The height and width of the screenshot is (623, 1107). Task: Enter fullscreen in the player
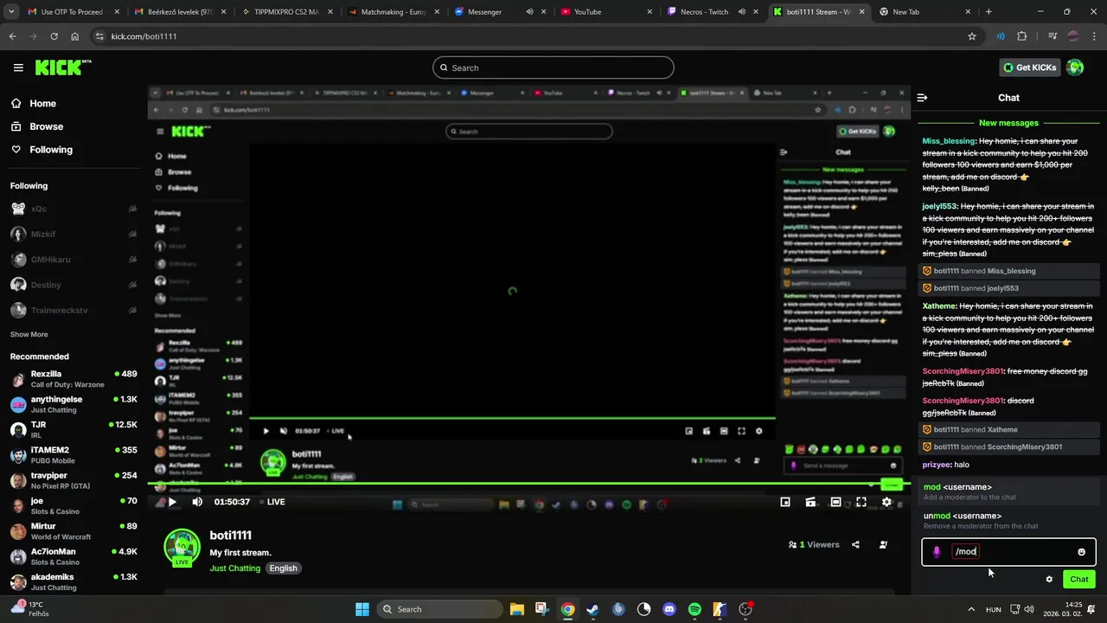tap(861, 502)
